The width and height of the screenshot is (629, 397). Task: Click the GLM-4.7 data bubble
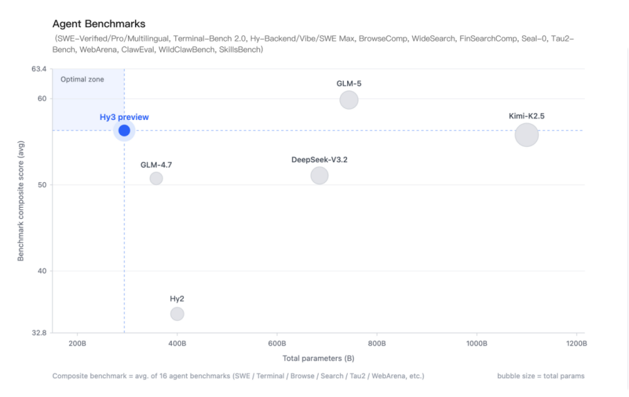point(156,178)
